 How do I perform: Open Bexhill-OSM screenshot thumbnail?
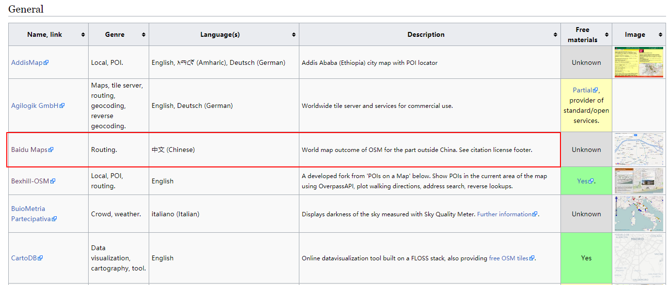coord(638,181)
